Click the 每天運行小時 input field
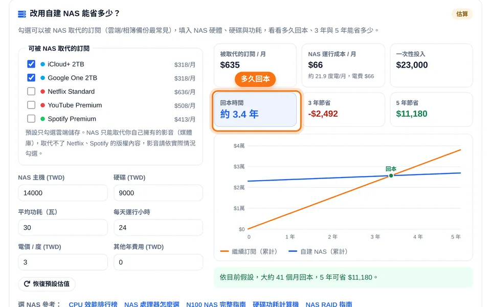Image resolution: width=491 pixels, height=307 pixels. coord(158,227)
